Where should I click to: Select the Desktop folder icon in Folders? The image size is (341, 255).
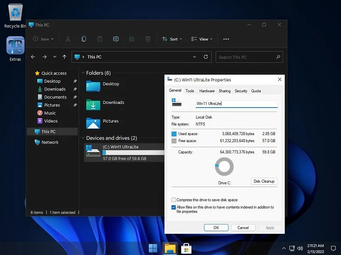pos(93,86)
